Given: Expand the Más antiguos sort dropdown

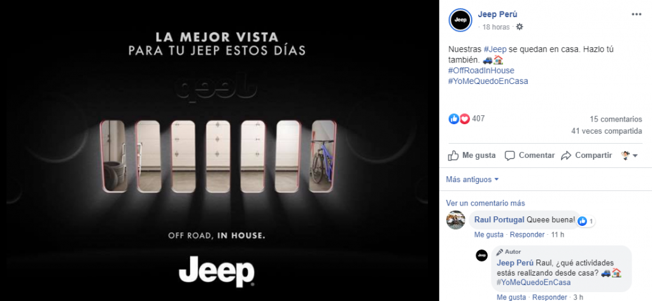Looking at the screenshot, I should coord(472,179).
